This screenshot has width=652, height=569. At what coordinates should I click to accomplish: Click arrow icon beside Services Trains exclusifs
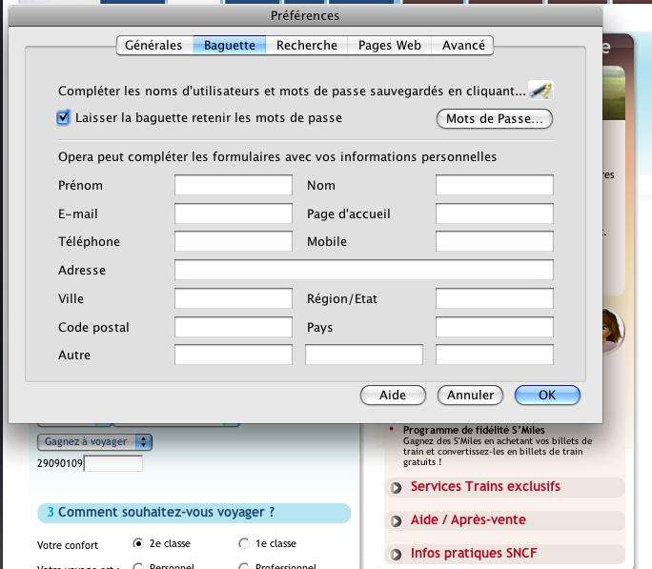pyautogui.click(x=396, y=488)
